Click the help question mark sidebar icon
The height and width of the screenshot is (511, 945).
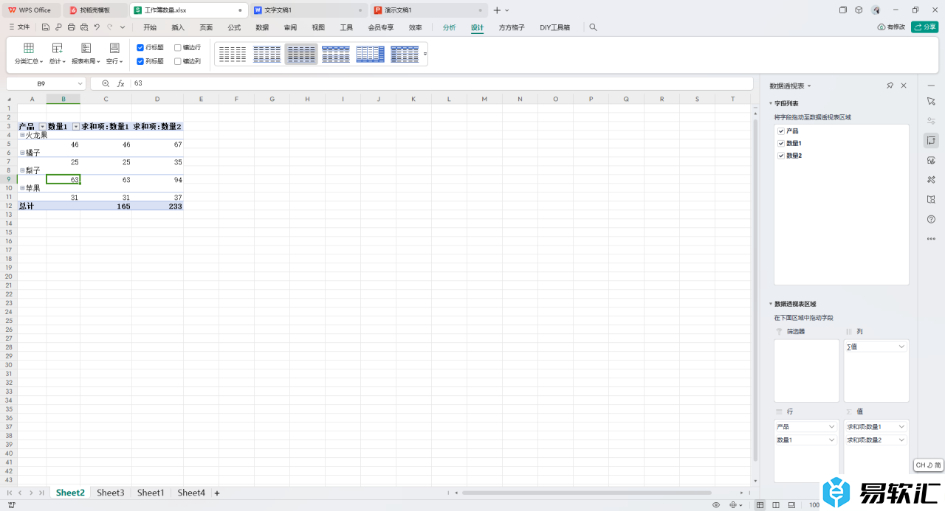(931, 219)
